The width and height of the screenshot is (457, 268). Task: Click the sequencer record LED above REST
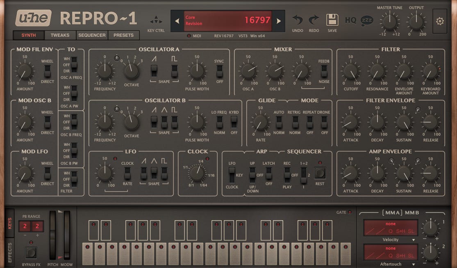click(x=320, y=163)
